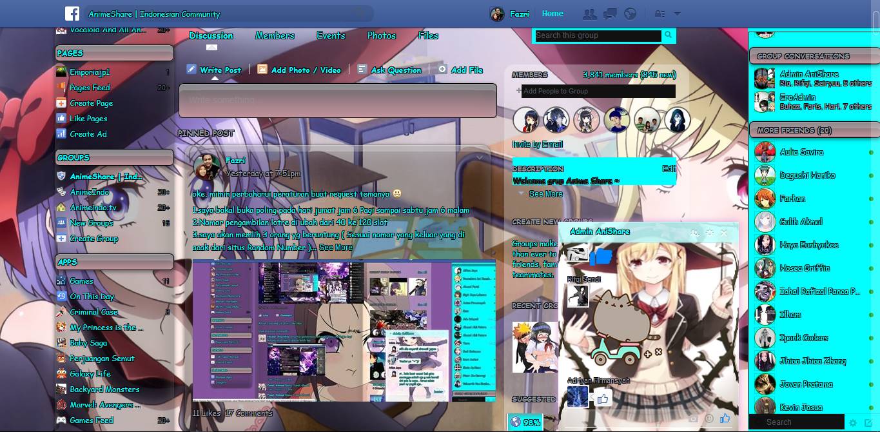This screenshot has width=880, height=432.
Task: Open the chat sidebar settings gear
Action: 852,422
